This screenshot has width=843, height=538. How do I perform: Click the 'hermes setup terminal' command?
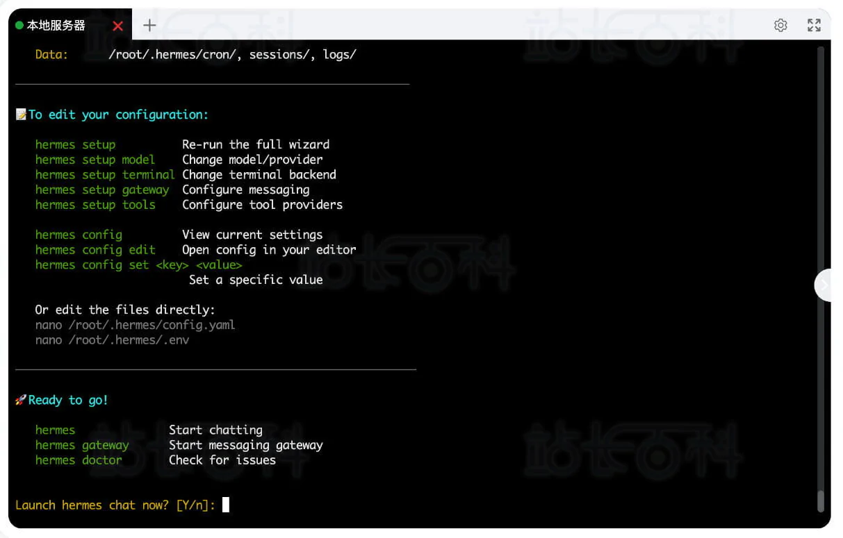[105, 175]
